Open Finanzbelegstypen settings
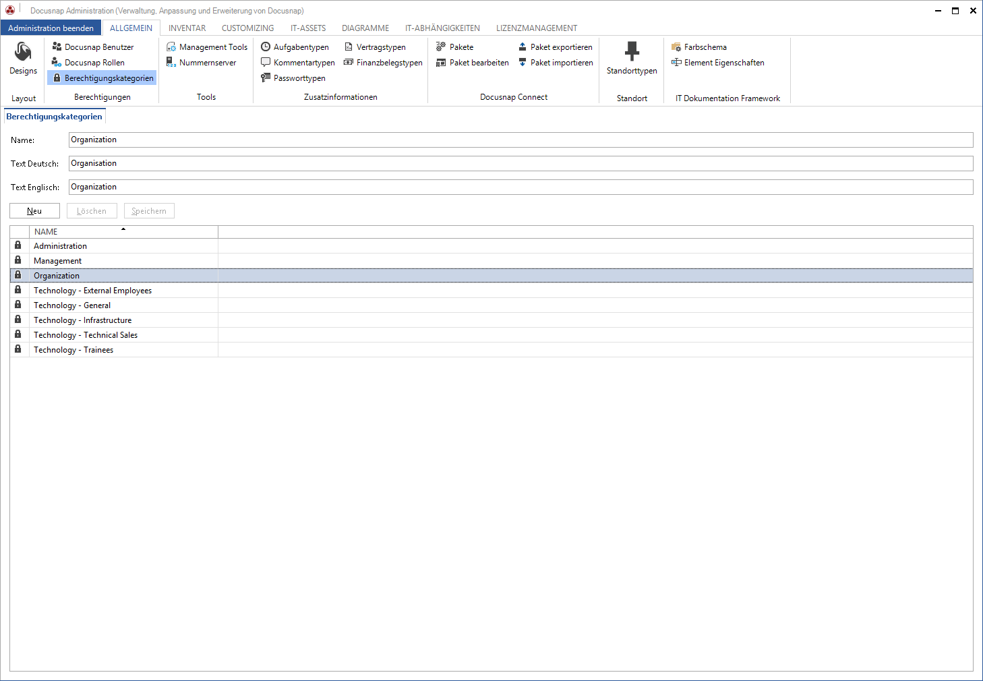The image size is (983, 681). 383,63
